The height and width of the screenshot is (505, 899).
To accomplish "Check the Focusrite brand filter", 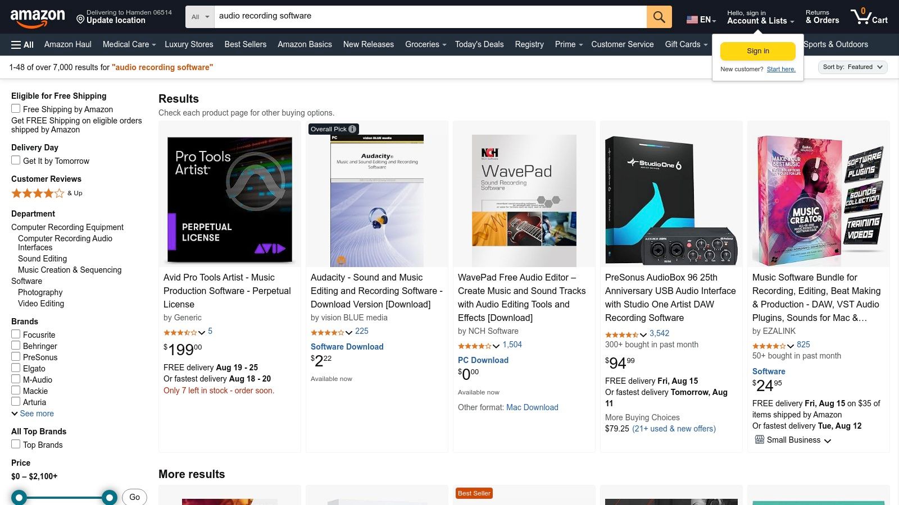I will pos(16,334).
